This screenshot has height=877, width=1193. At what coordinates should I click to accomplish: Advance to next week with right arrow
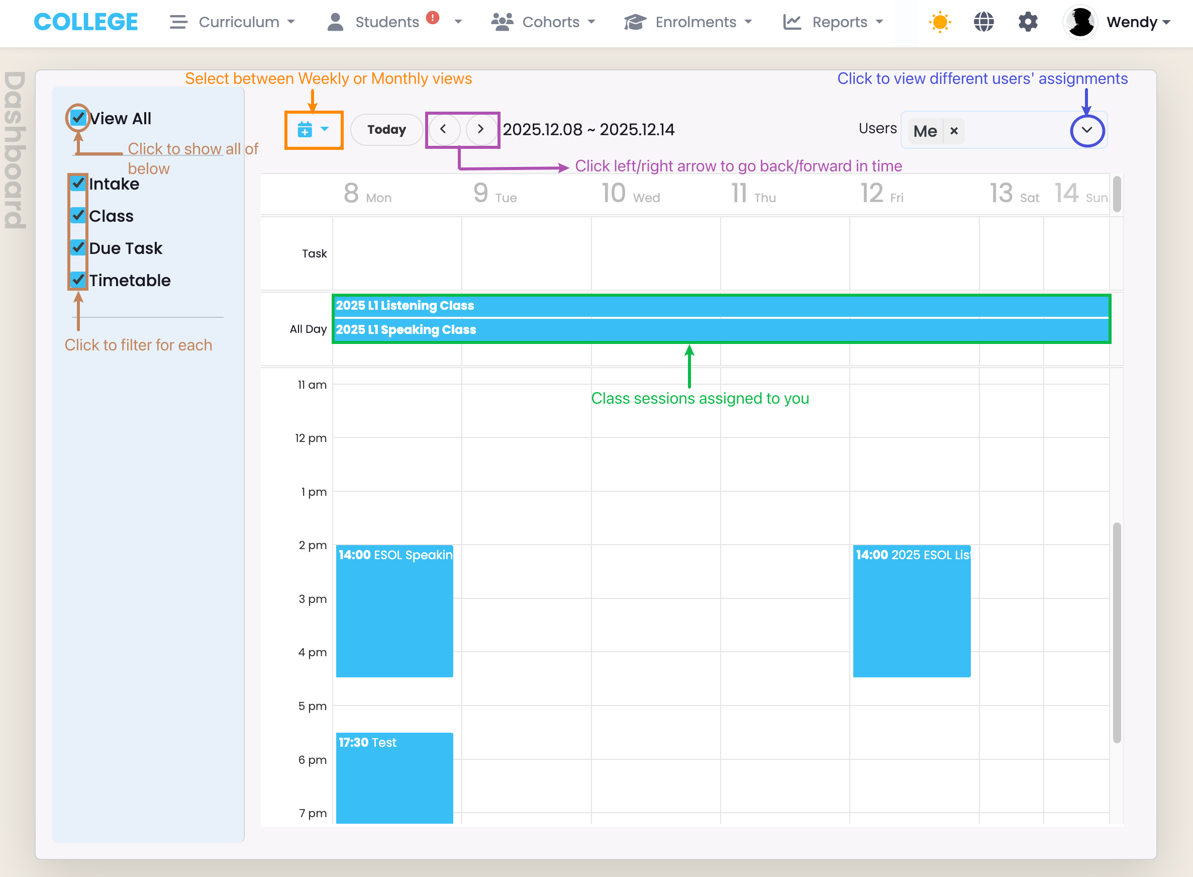click(480, 130)
